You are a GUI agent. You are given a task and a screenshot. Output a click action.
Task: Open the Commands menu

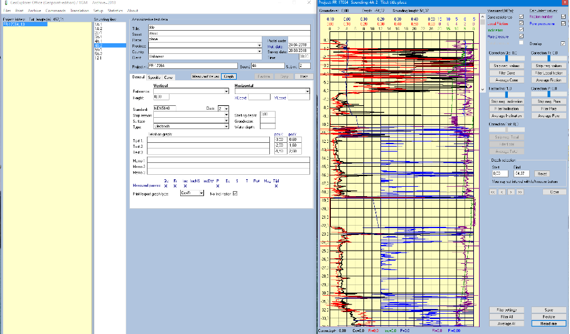[x=56, y=11]
